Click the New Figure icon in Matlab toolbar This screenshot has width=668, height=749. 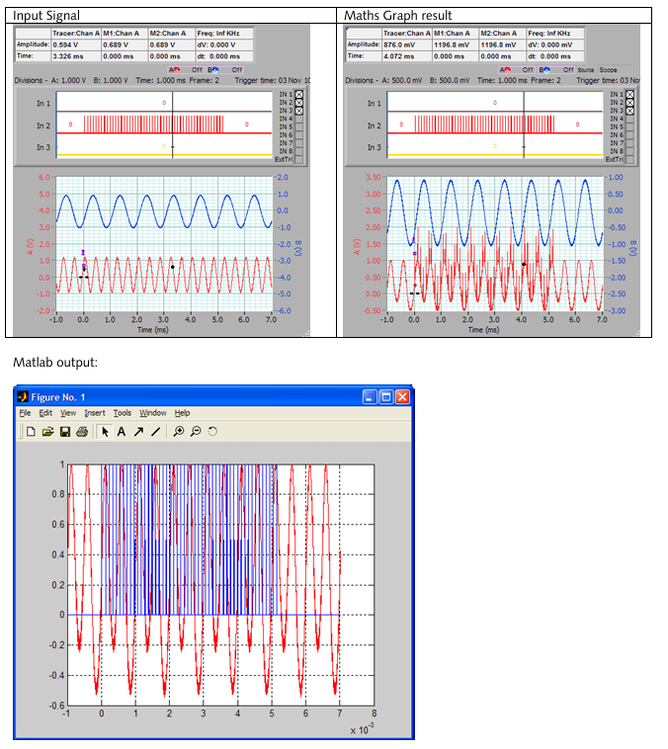click(32, 432)
